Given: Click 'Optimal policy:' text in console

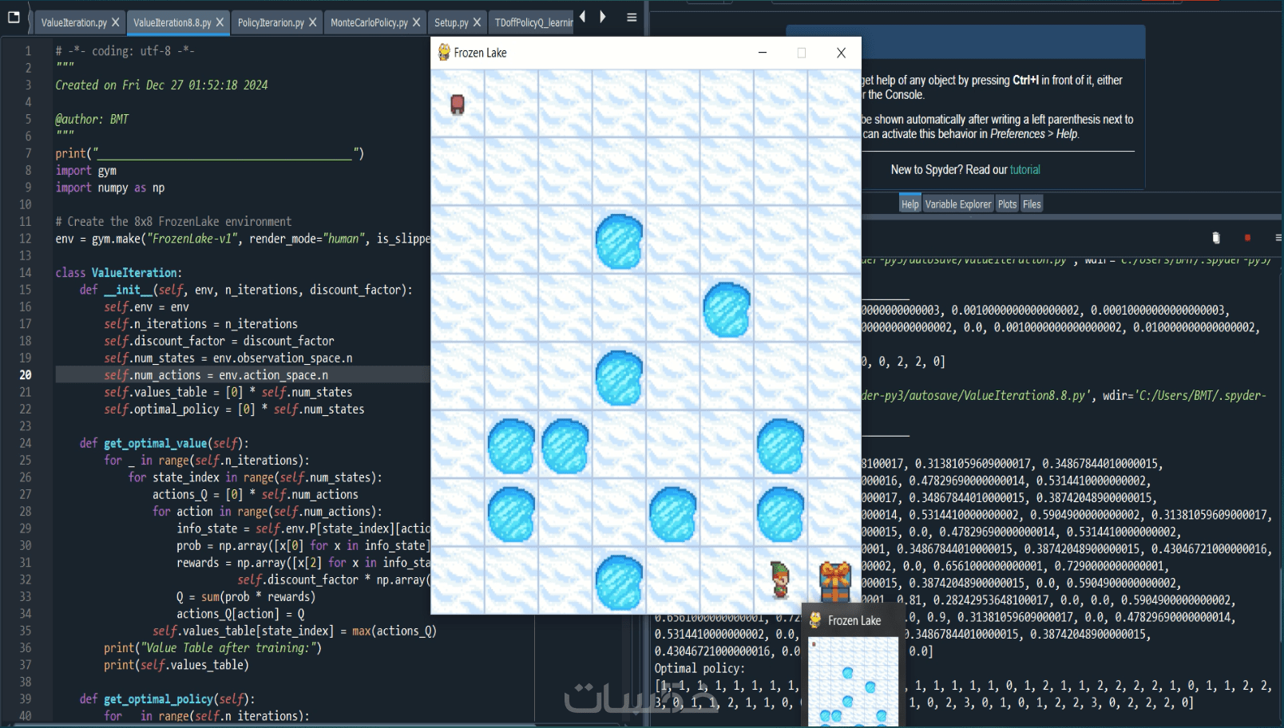Looking at the screenshot, I should (699, 669).
